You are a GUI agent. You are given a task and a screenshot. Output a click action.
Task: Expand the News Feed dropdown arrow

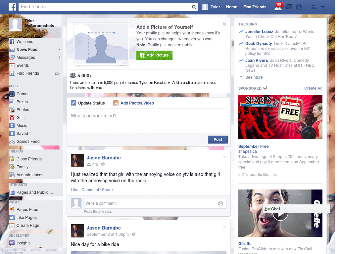(x=59, y=50)
